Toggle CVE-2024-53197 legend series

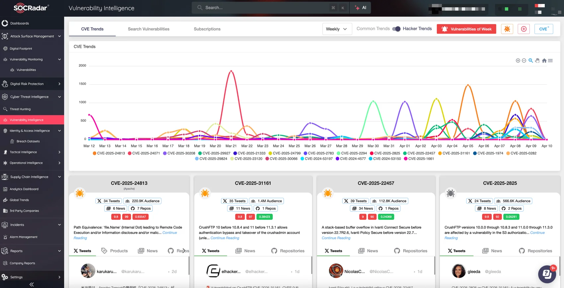(316, 159)
